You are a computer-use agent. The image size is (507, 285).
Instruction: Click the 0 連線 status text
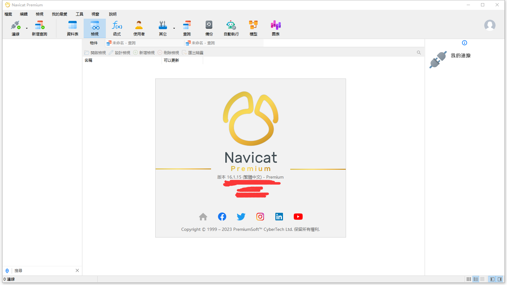(9, 279)
